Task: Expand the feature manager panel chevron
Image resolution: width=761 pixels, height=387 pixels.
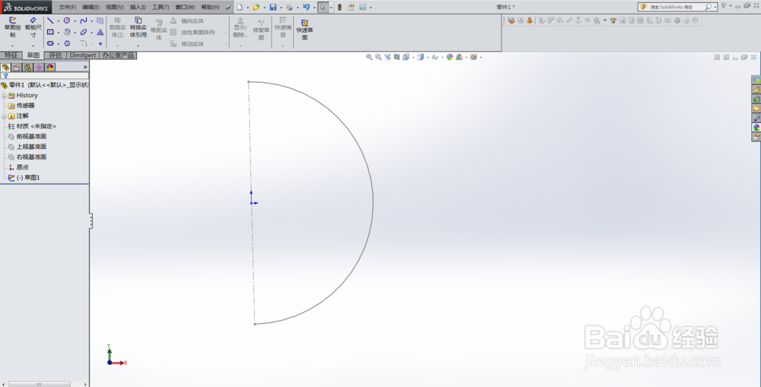Action: click(x=85, y=67)
